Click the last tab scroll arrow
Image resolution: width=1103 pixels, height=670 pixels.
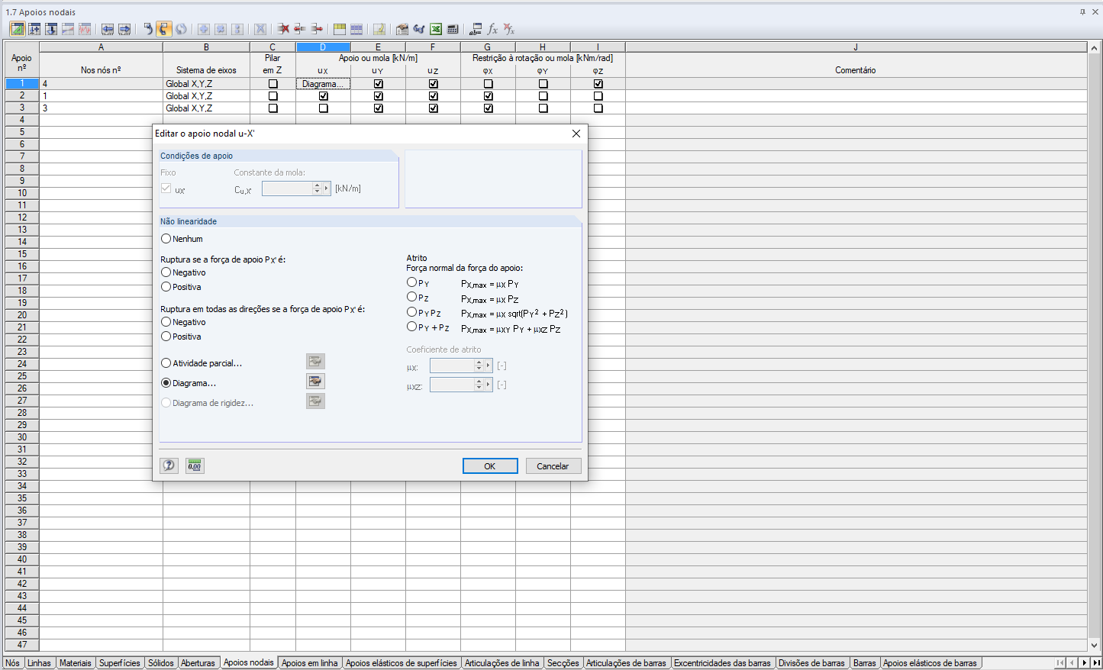(x=1096, y=663)
